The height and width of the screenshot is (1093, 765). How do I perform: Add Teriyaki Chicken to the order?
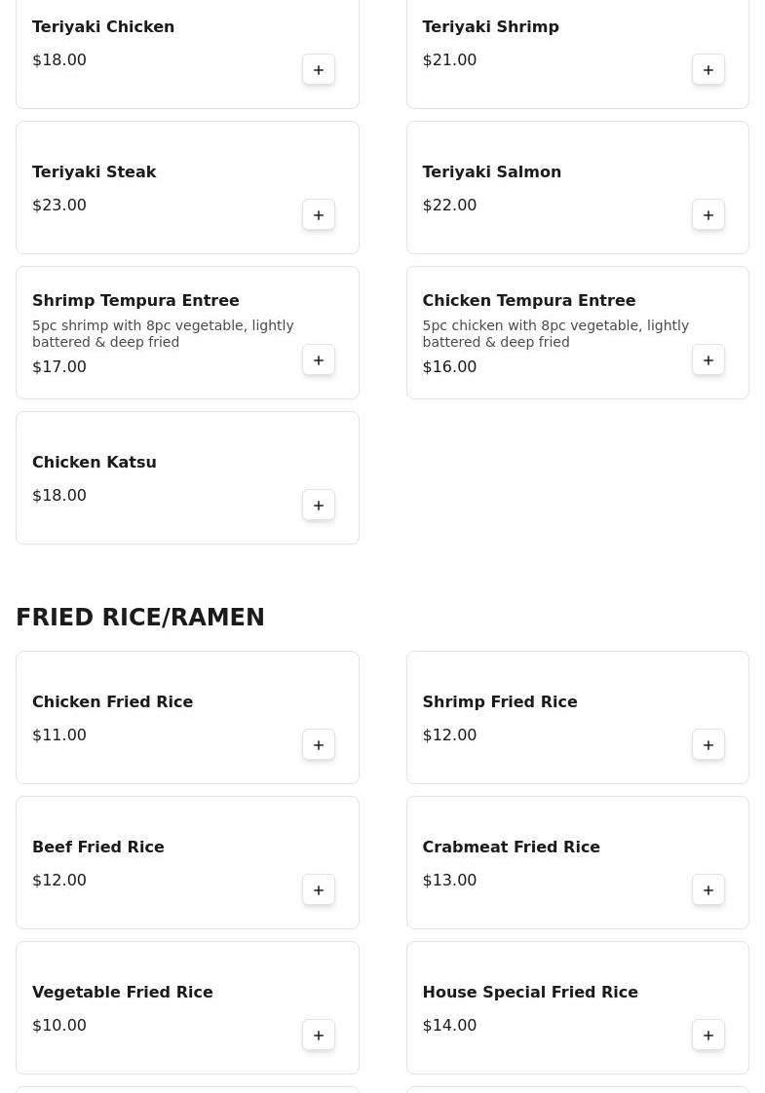(x=319, y=70)
